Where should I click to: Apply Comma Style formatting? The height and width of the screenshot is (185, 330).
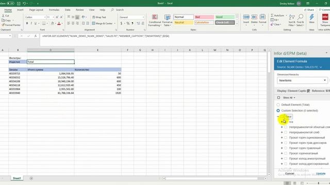click(133, 23)
